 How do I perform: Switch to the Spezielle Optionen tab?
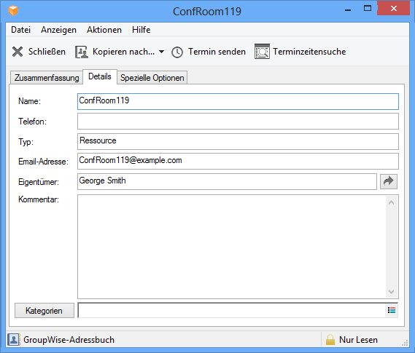pos(152,78)
